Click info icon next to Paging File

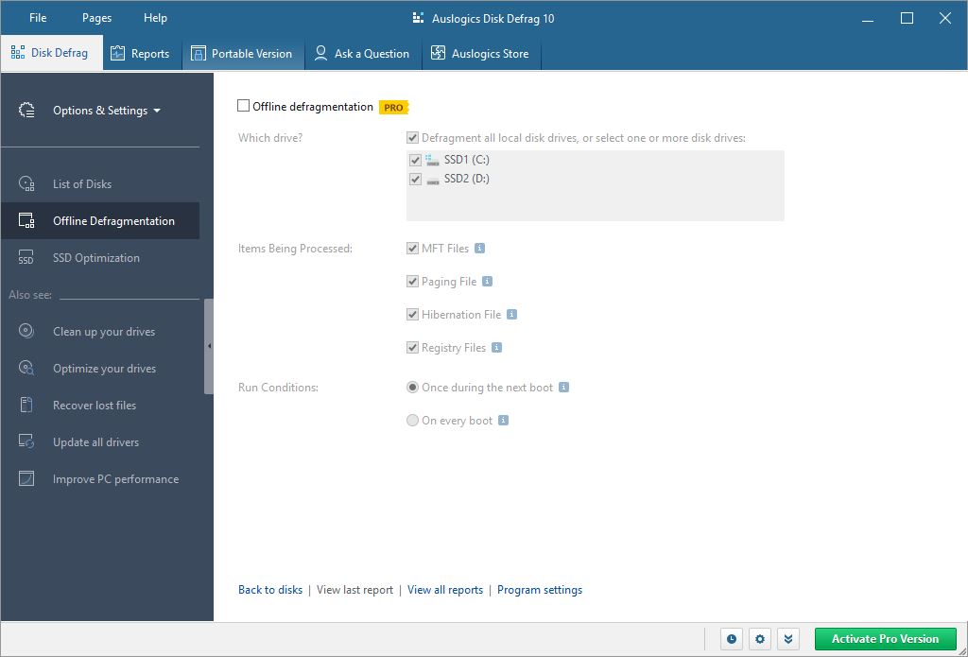click(487, 281)
